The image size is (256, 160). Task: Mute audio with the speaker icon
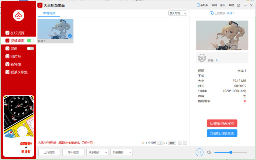(209, 152)
